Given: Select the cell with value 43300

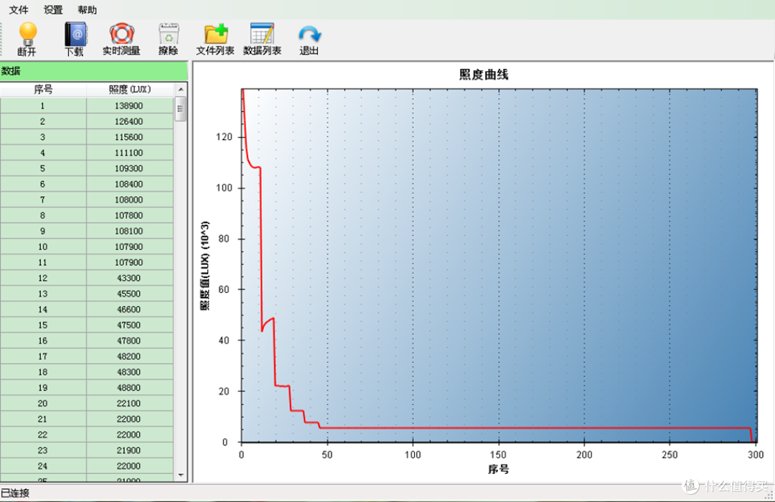Looking at the screenshot, I should [x=129, y=278].
